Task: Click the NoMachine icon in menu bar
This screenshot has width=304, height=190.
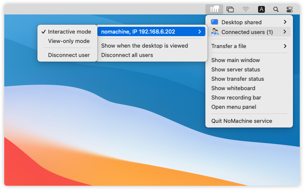Action: [x=214, y=9]
